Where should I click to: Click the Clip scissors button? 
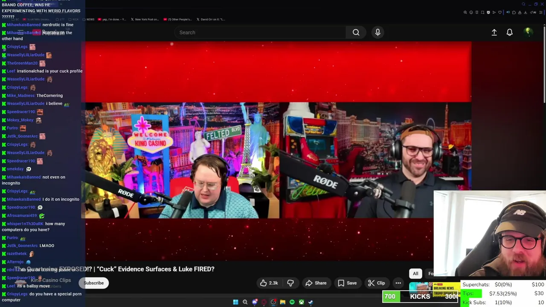click(x=377, y=283)
